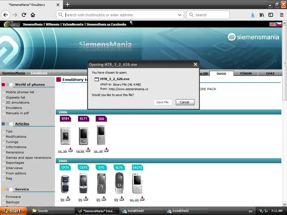This screenshot has height=215, width=287.
Task: Click the cz/sk link under EL71
Action: tap(80, 151)
